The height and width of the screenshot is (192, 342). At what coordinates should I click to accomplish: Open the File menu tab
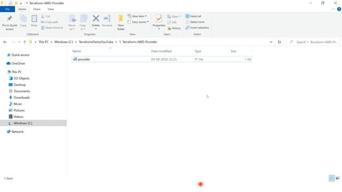click(7, 9)
